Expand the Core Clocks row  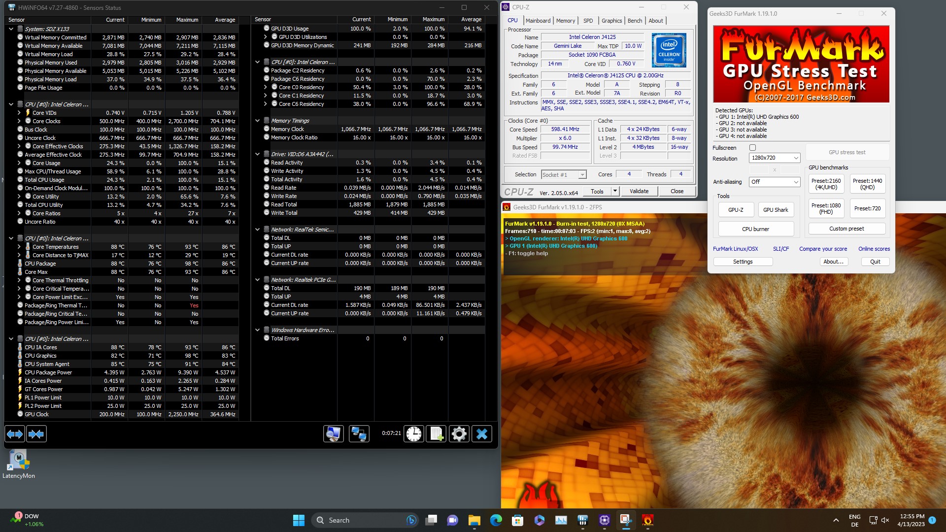pos(19,121)
